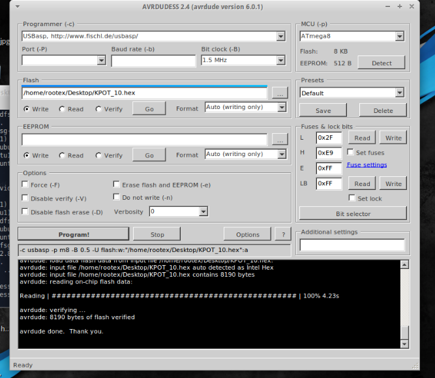Viewport: 435px width, 378px height.
Task: Expand the Verbosity dropdown
Action: coord(203,212)
